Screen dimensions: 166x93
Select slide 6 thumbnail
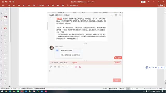(x=5, y=28)
